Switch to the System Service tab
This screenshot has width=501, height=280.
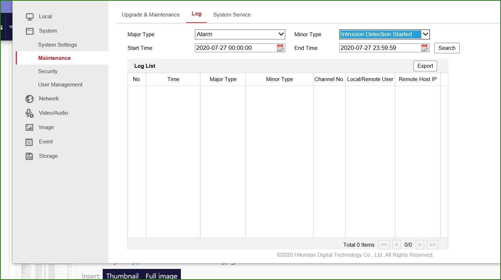pos(232,15)
